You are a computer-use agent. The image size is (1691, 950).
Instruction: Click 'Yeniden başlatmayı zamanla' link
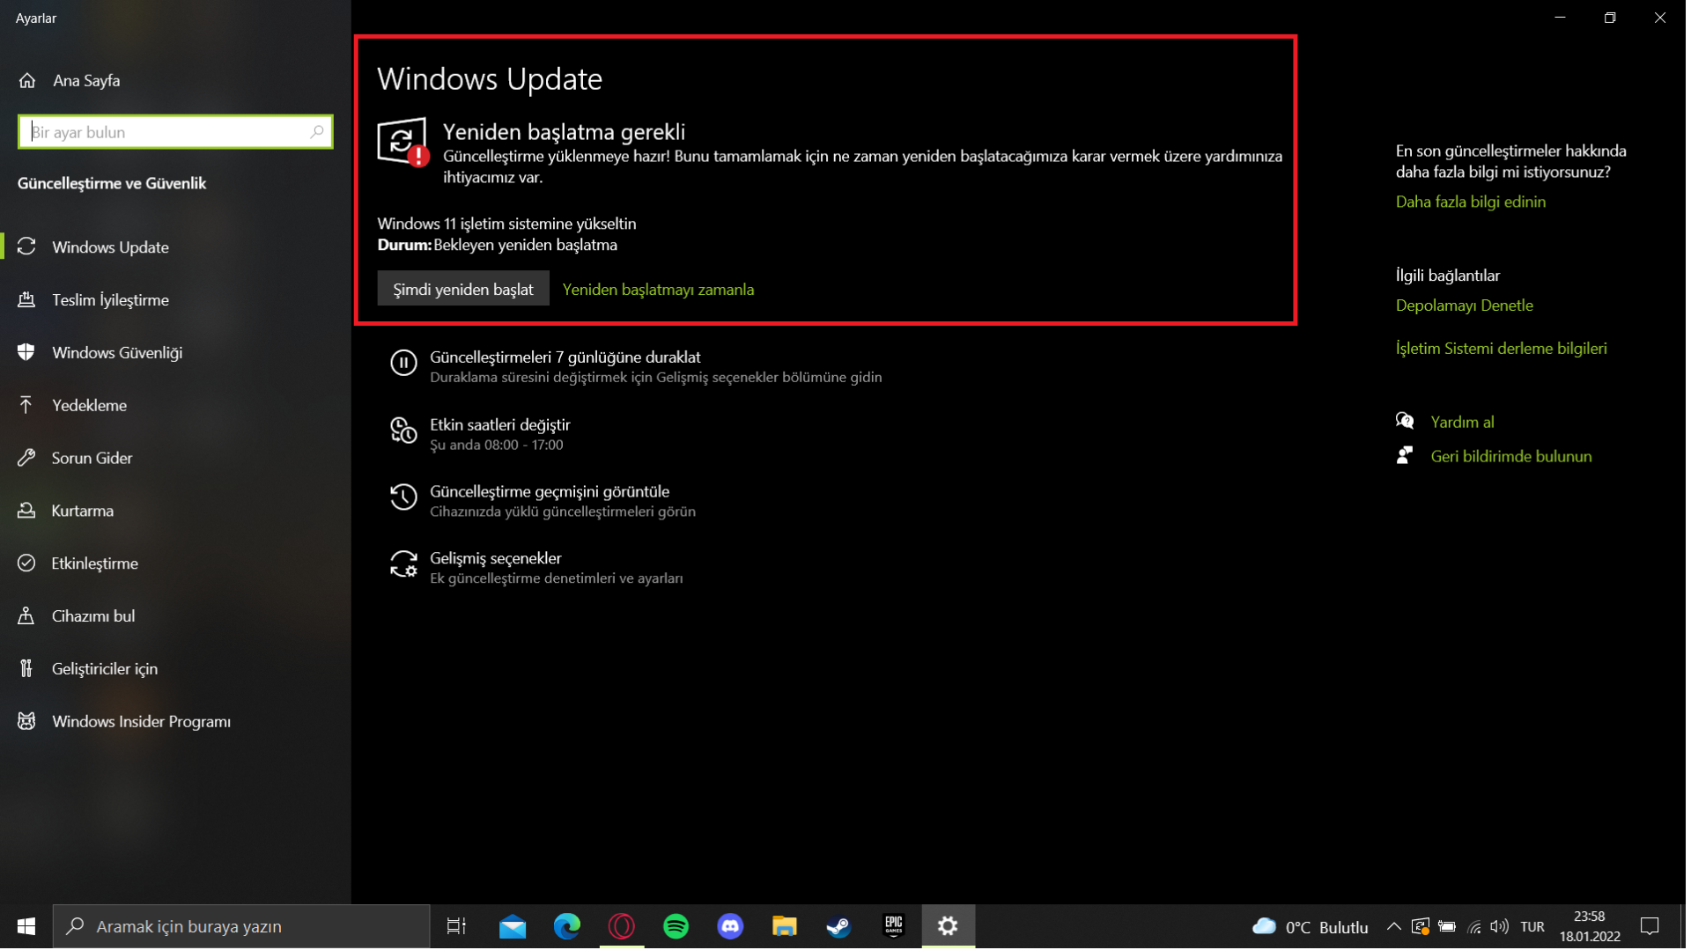[660, 290]
